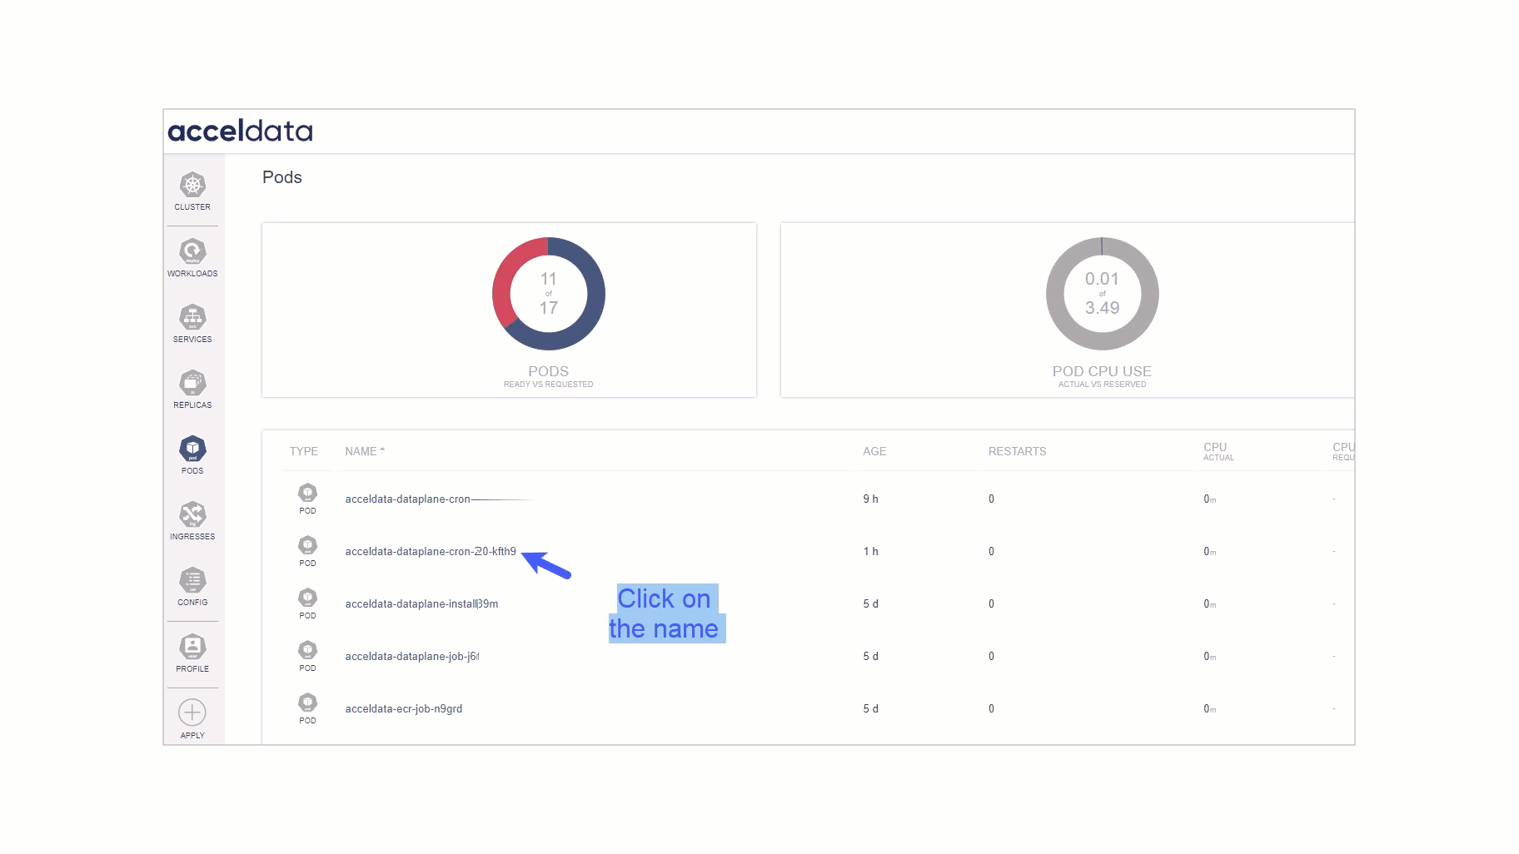
Task: Click pod icon for acceldata-dataplane-job row
Action: (x=307, y=650)
